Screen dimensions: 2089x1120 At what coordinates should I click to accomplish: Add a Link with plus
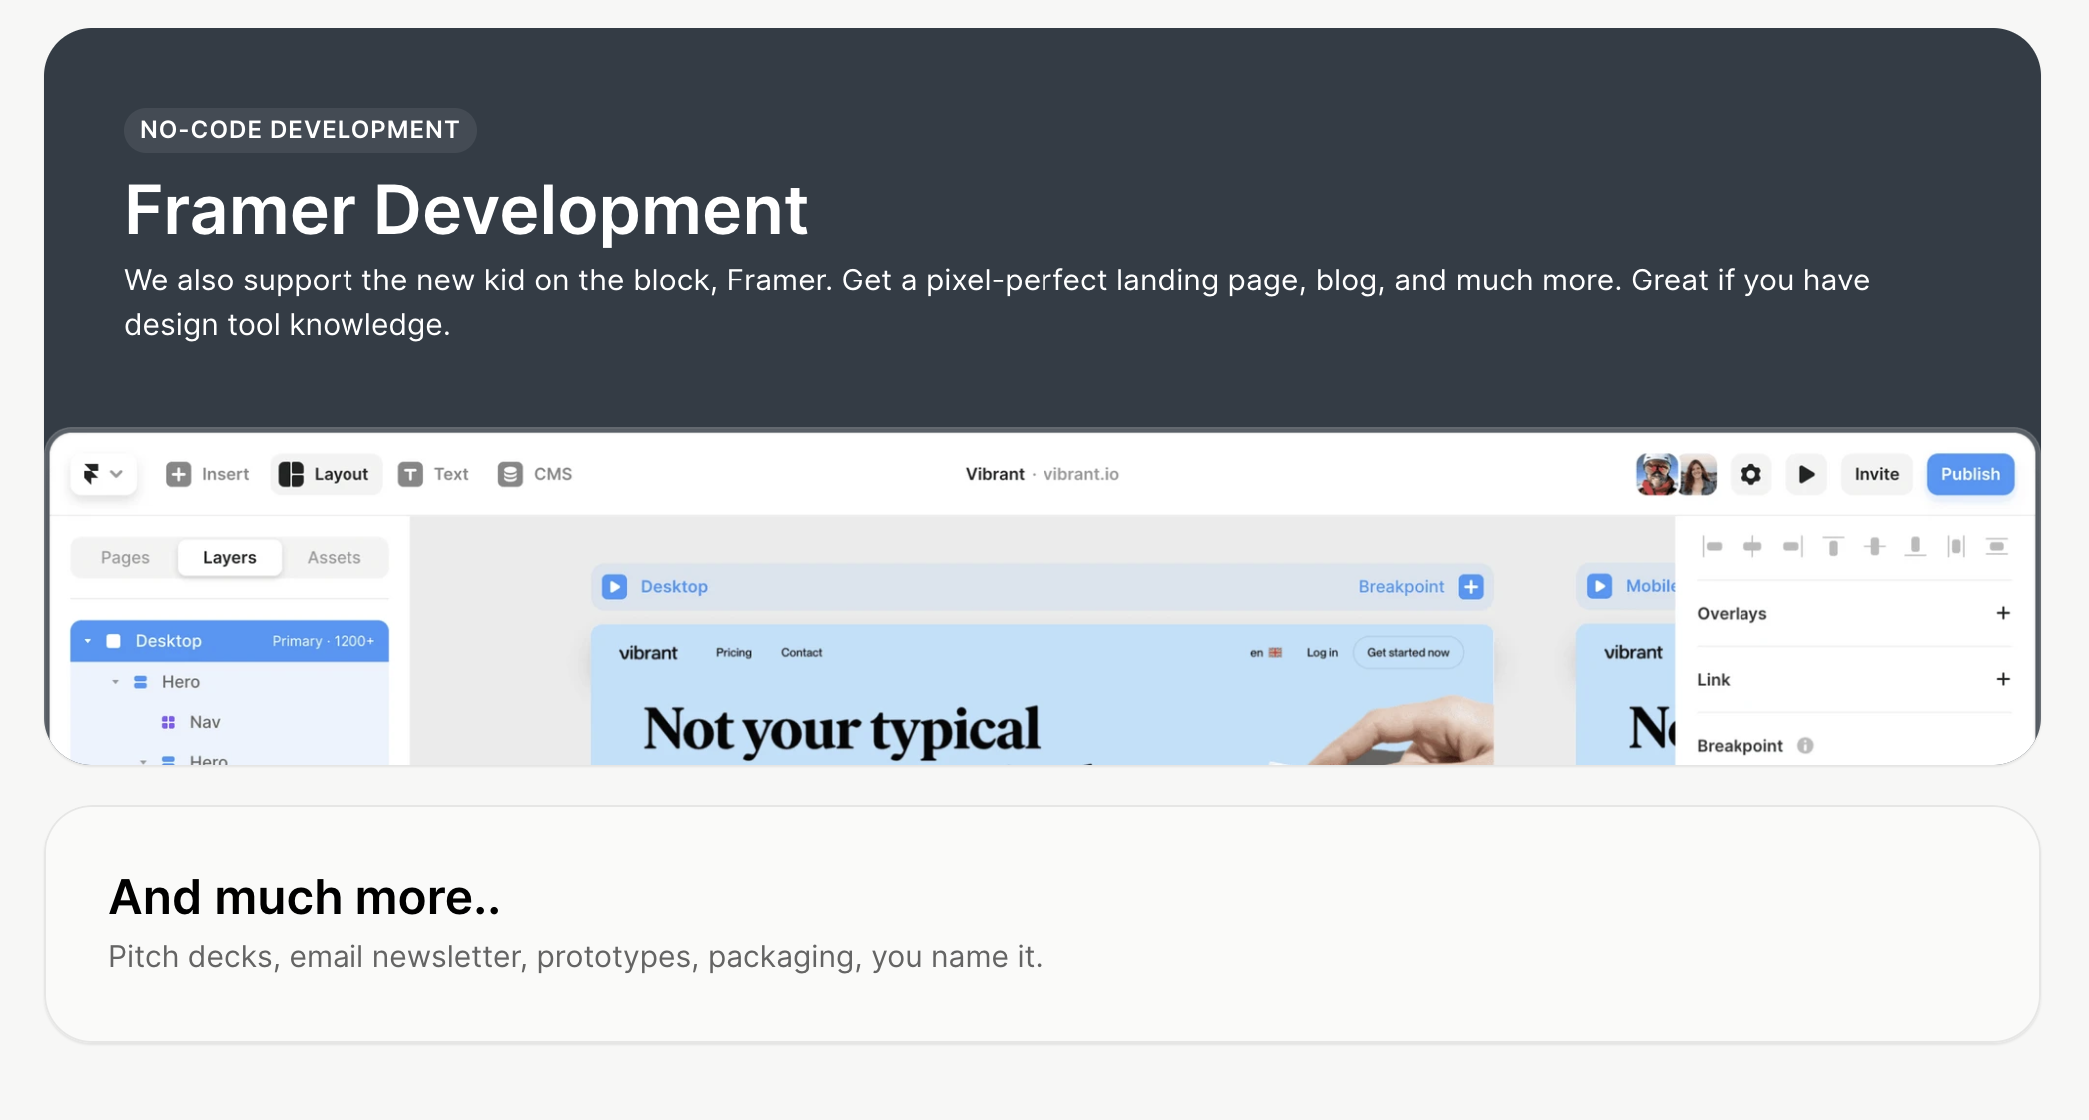coord(2003,679)
